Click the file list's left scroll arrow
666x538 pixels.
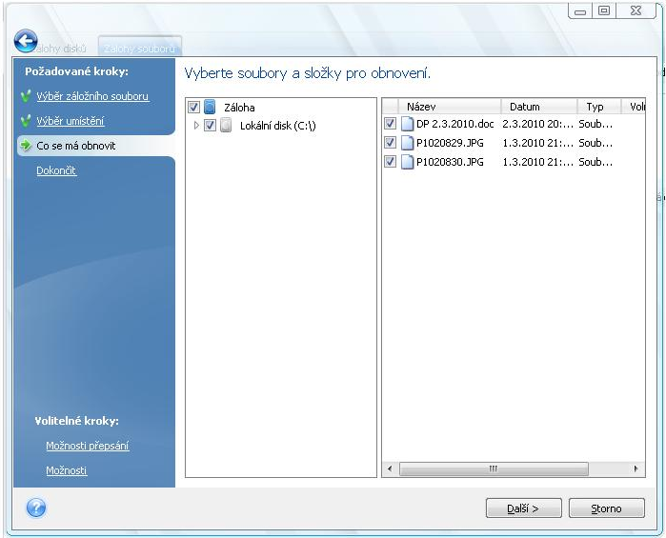[x=390, y=468]
